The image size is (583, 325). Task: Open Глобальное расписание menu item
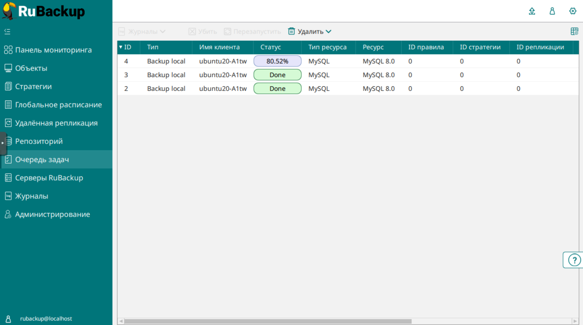point(58,105)
